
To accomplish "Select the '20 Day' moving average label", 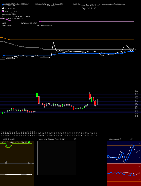I will coord(10,5).
